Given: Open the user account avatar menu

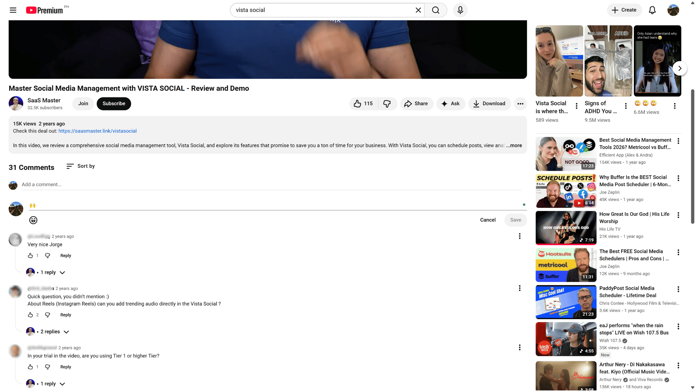Looking at the screenshot, I should point(673,10).
